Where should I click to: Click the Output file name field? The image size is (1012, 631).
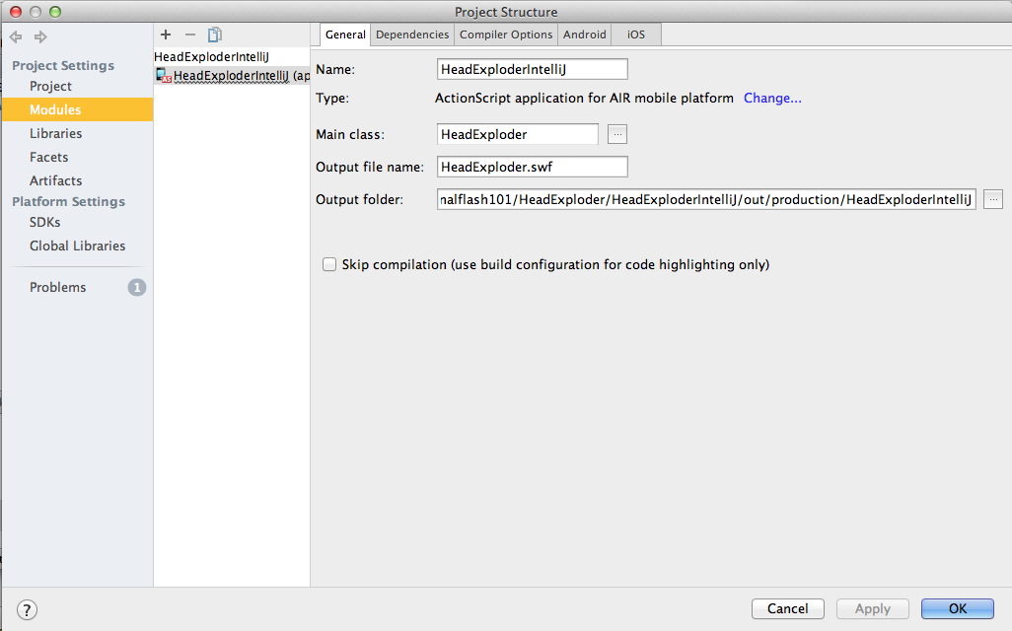click(532, 167)
